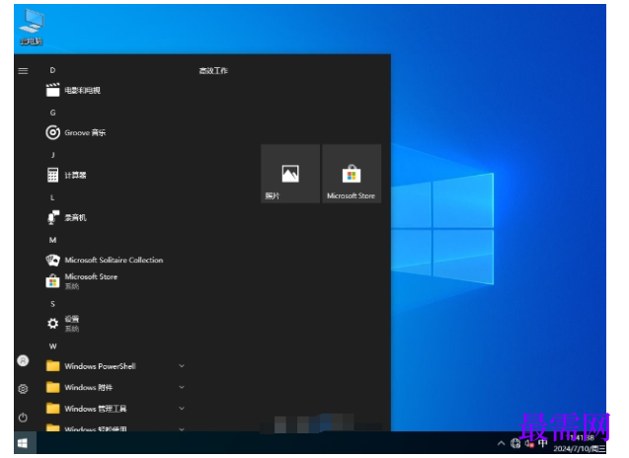Open the This PC desktop icon
629x458 pixels.
click(32, 27)
